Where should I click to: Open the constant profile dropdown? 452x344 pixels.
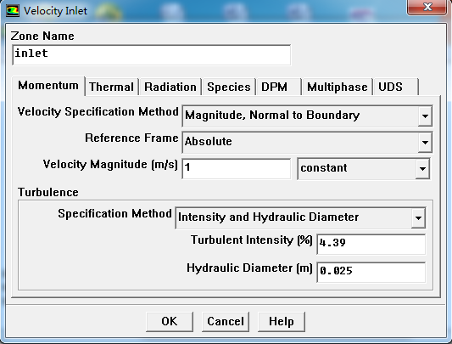click(x=364, y=168)
